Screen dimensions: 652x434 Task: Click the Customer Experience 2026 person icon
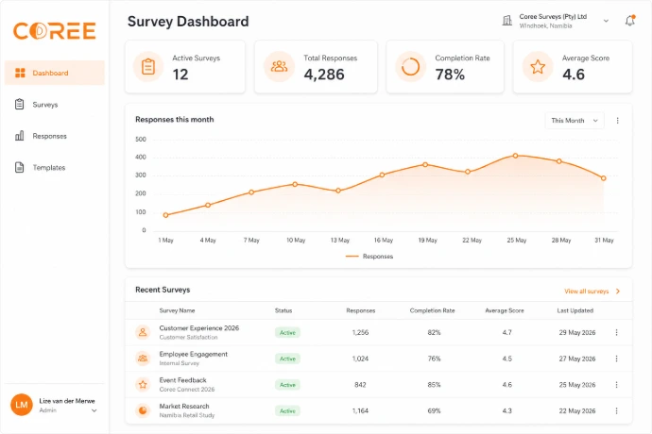click(143, 332)
